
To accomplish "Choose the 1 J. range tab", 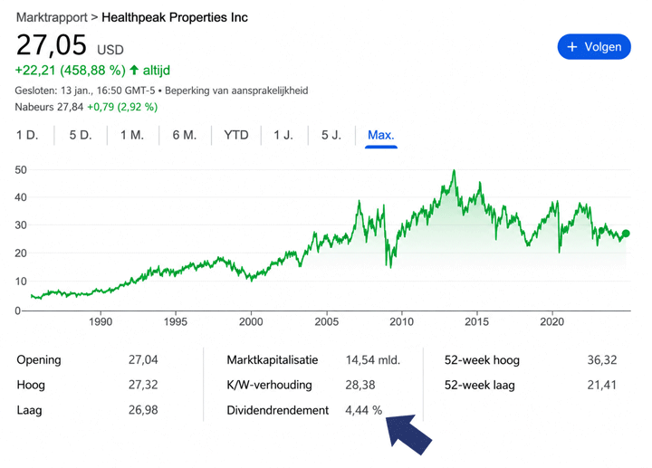I will coord(283,135).
